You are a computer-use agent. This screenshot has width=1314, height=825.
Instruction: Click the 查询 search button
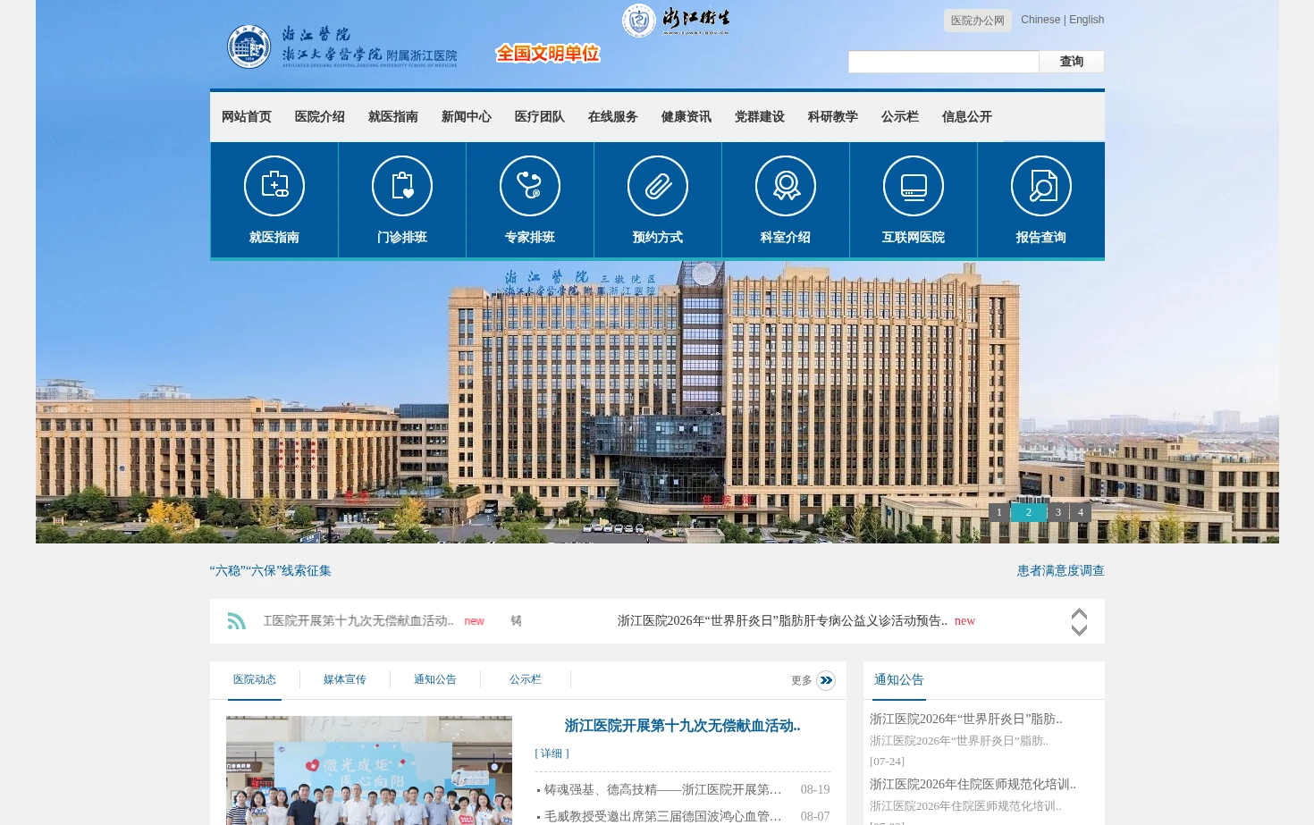[1072, 62]
